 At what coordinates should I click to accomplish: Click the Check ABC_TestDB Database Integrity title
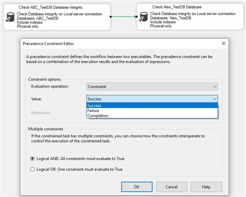pos(50,7)
